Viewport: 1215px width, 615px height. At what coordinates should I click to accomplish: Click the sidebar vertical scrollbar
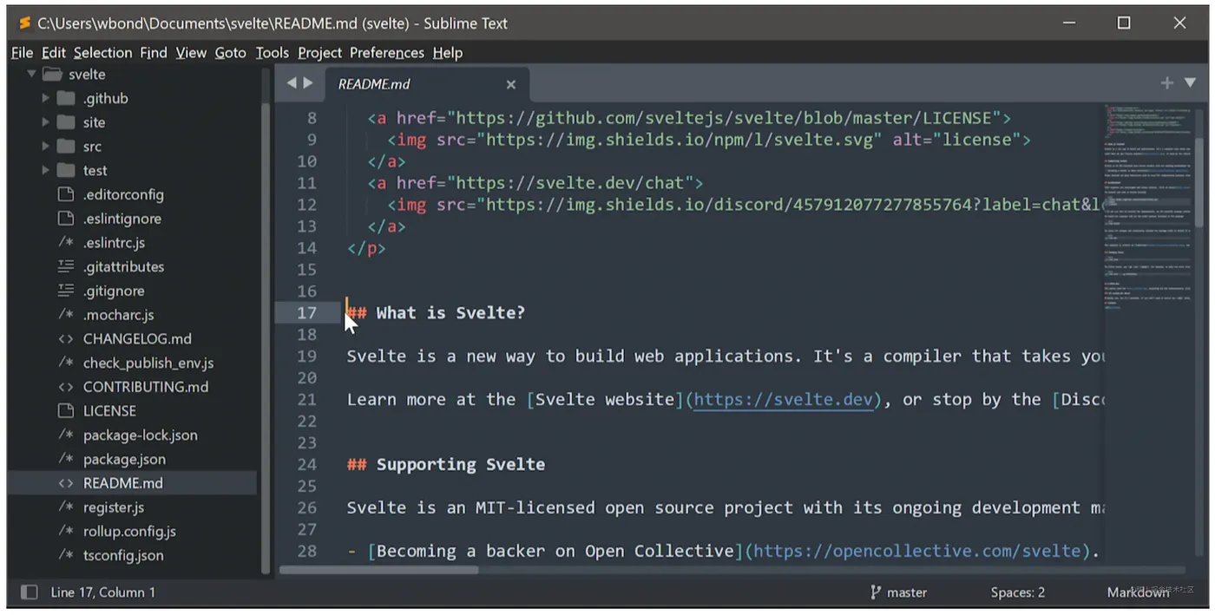tap(266, 338)
